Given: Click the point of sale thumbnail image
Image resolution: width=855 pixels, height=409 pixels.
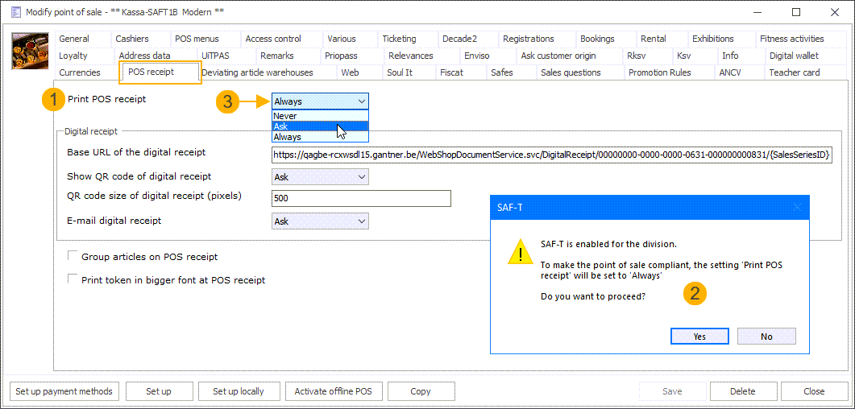Looking at the screenshot, I should coord(31,51).
